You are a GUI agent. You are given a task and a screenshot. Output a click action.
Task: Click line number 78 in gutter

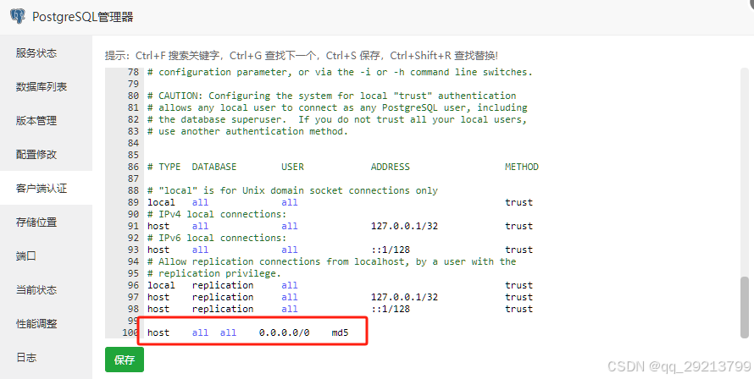coord(133,72)
